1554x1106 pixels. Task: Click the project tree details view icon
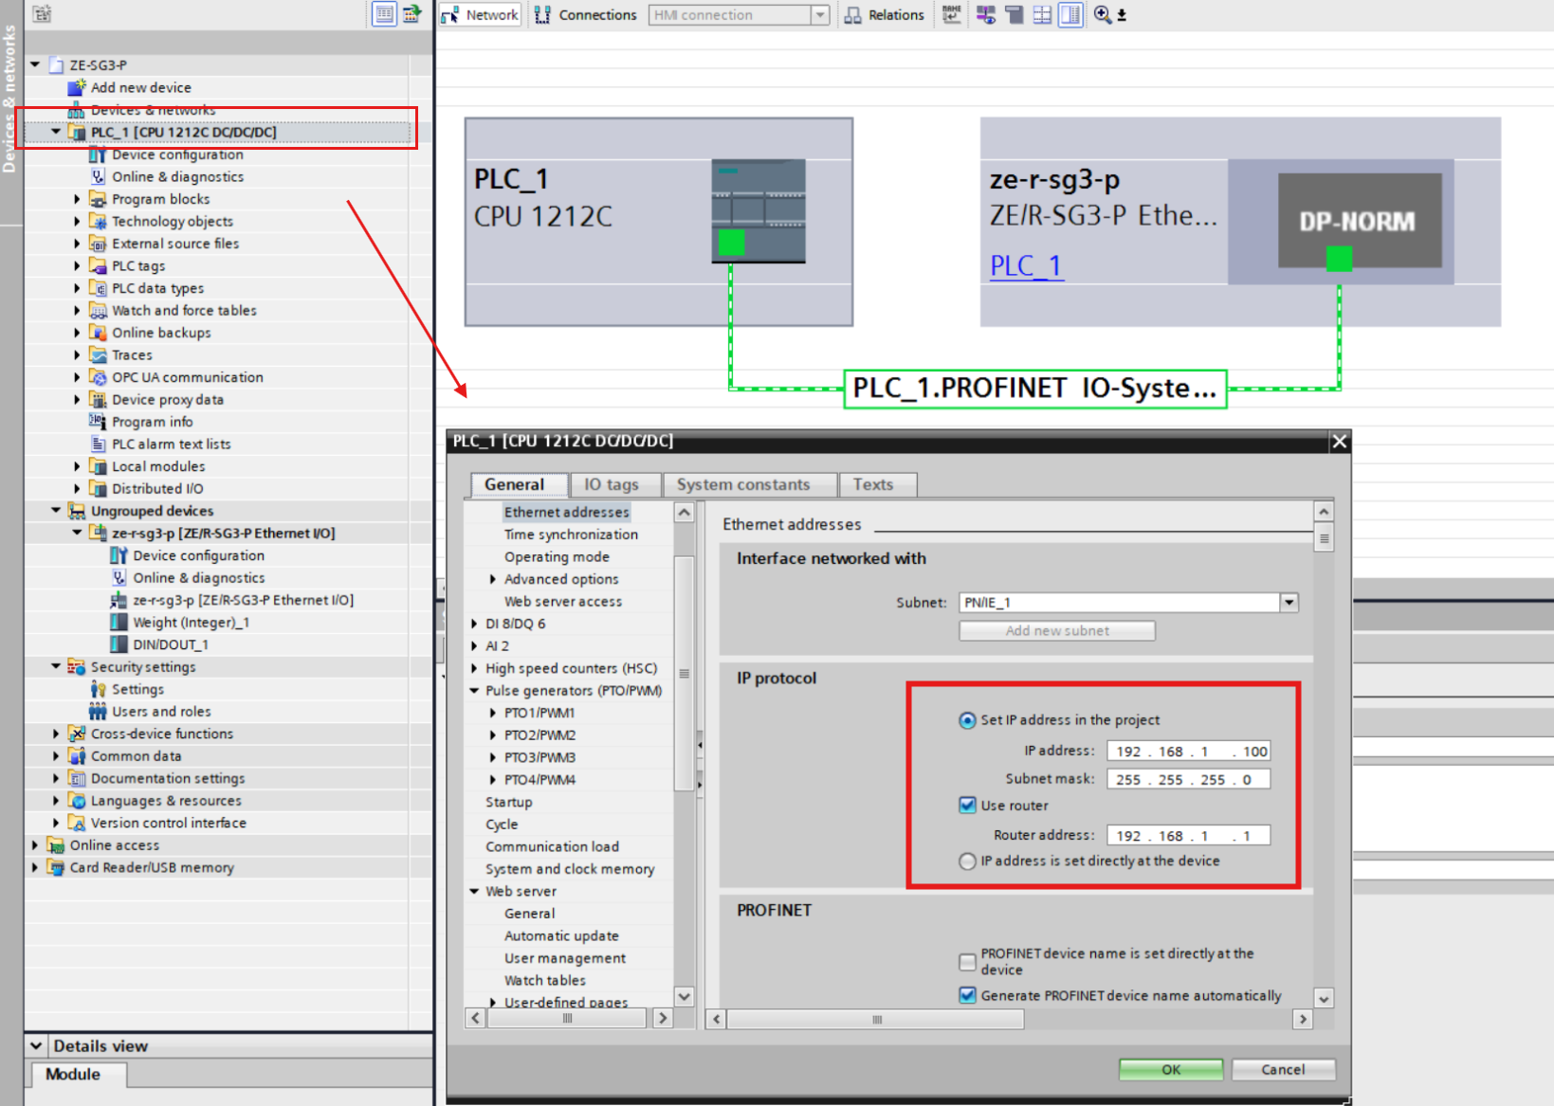[384, 14]
